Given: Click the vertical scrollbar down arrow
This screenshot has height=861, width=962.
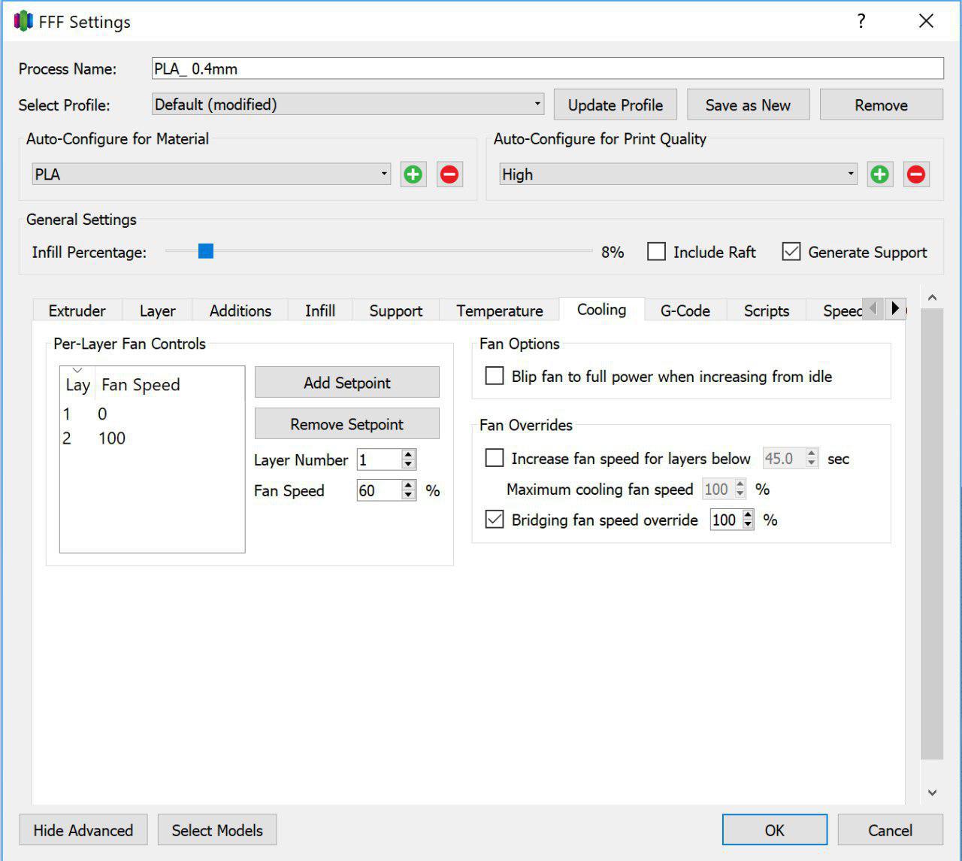Looking at the screenshot, I should 932,793.
